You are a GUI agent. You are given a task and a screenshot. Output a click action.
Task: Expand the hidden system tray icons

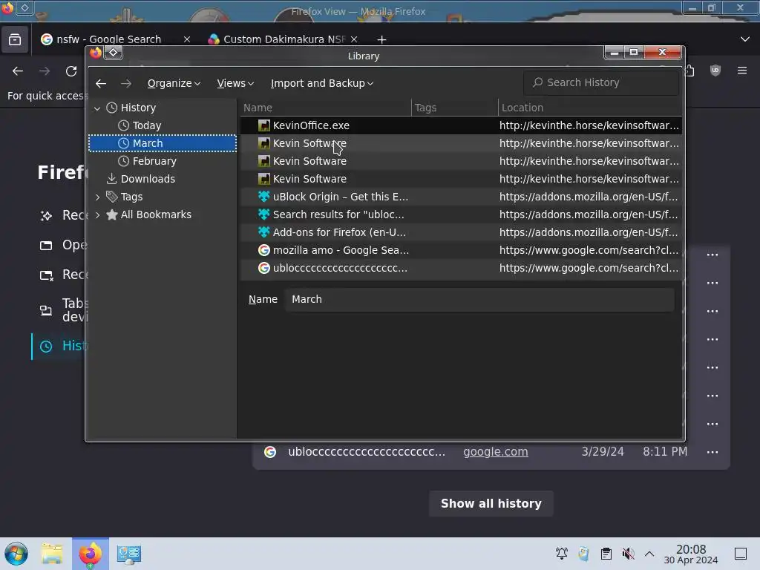(x=649, y=554)
